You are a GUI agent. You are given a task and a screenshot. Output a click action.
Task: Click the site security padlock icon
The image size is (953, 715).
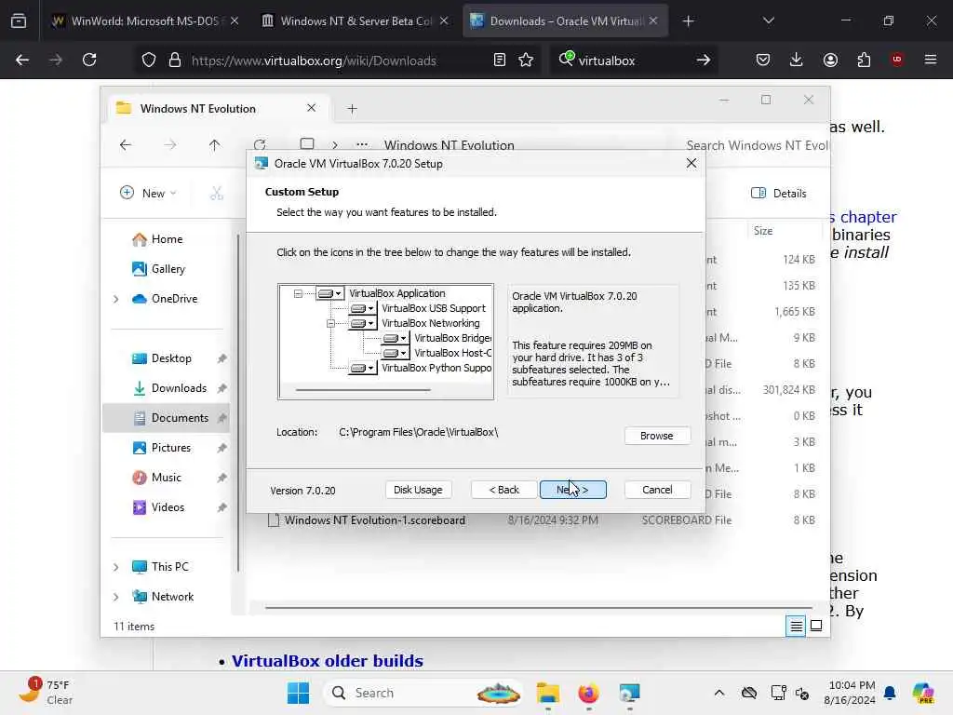(x=175, y=61)
